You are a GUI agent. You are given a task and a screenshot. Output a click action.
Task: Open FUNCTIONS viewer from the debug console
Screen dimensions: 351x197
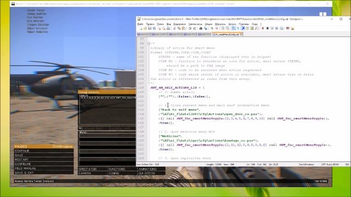pyautogui.click(x=122, y=169)
